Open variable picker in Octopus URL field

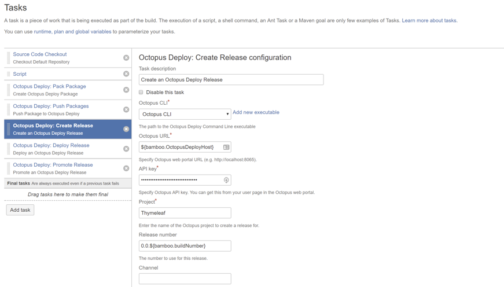pos(226,148)
